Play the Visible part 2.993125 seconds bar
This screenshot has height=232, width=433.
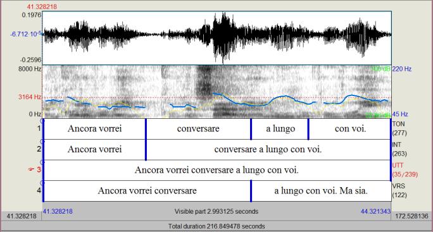(x=216, y=212)
